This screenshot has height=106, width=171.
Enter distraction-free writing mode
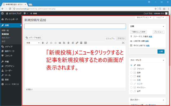(x=123, y=43)
